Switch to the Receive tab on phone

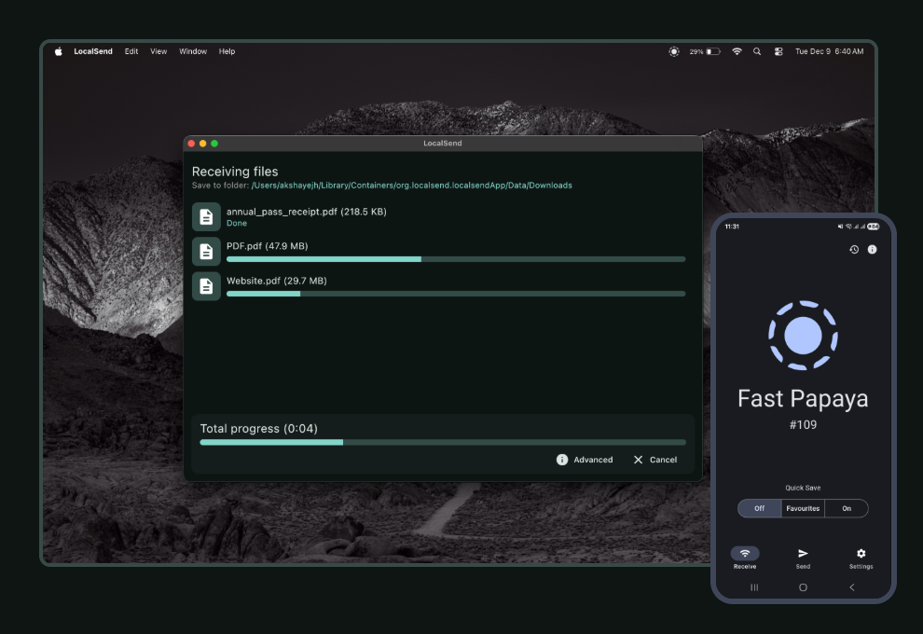click(745, 558)
